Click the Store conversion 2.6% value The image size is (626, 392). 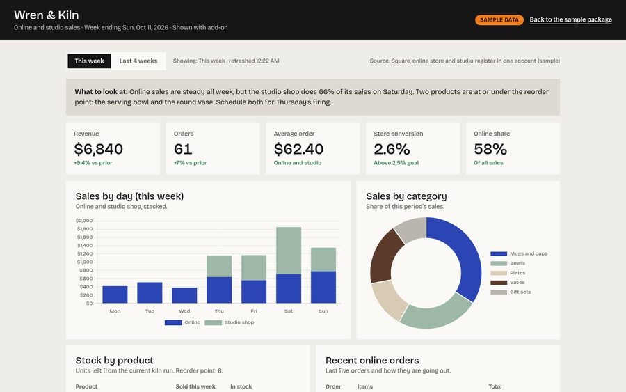(392, 149)
